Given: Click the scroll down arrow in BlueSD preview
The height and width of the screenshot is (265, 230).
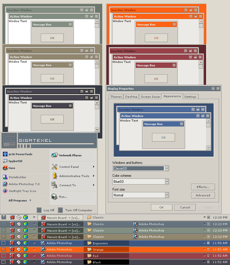Looking at the screenshot, I should 208,148.
